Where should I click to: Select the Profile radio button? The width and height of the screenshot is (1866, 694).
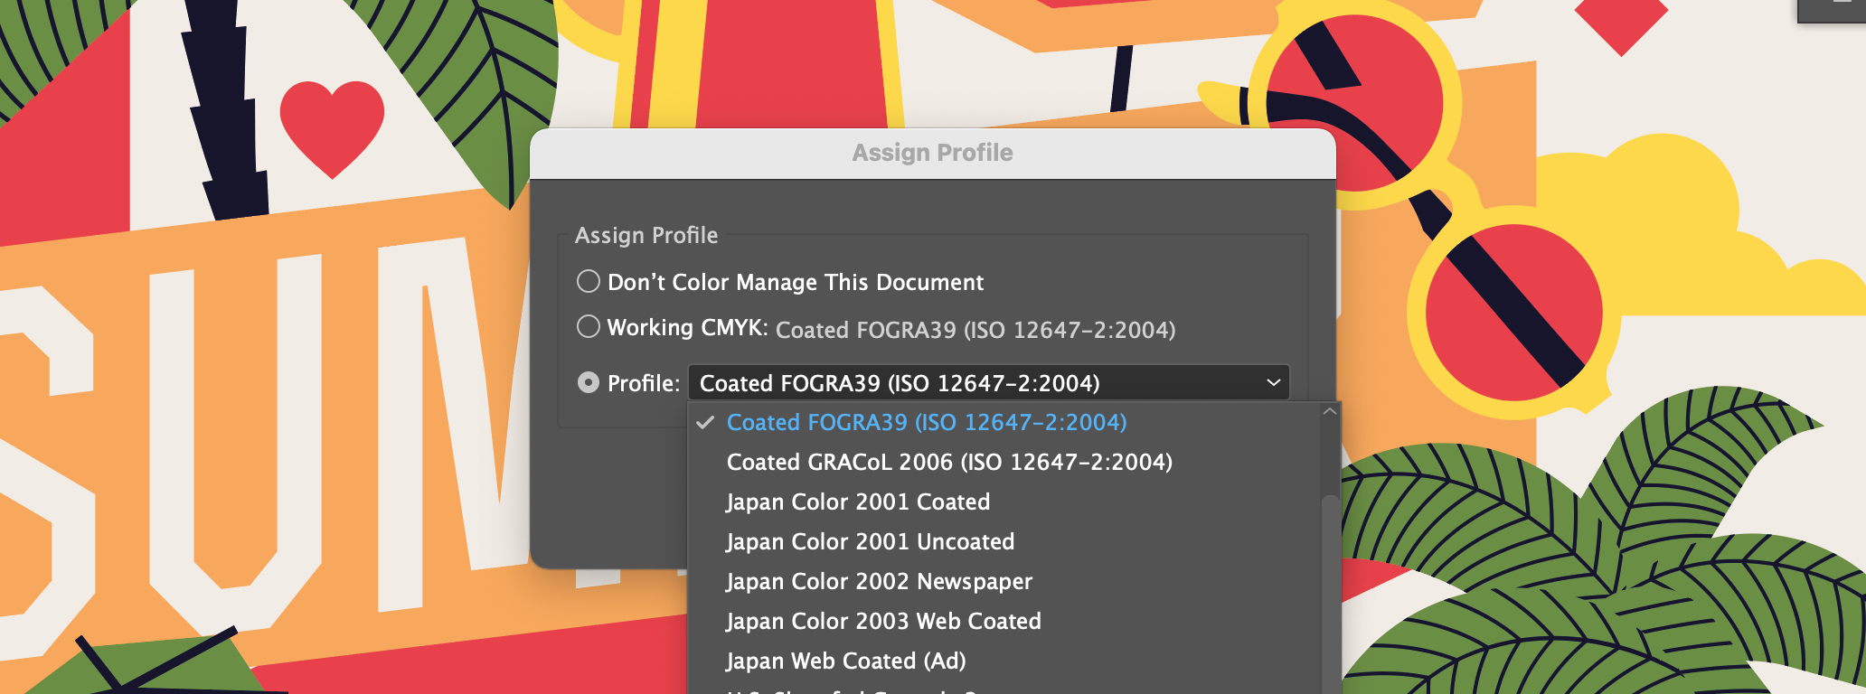(589, 383)
